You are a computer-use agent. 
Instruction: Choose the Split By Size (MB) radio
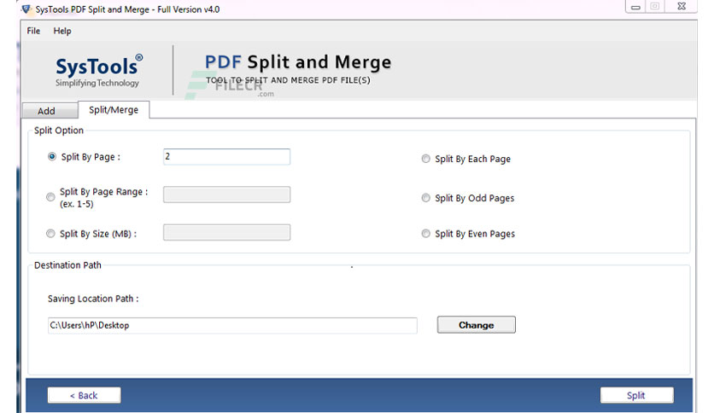click(x=50, y=233)
